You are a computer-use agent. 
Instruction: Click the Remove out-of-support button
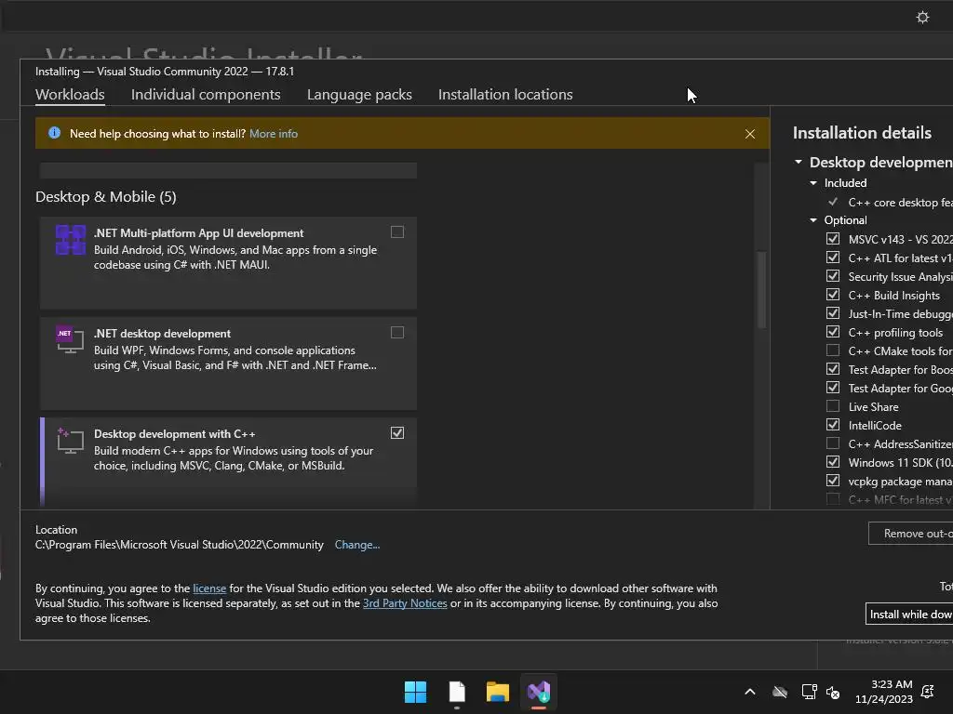coord(910,533)
